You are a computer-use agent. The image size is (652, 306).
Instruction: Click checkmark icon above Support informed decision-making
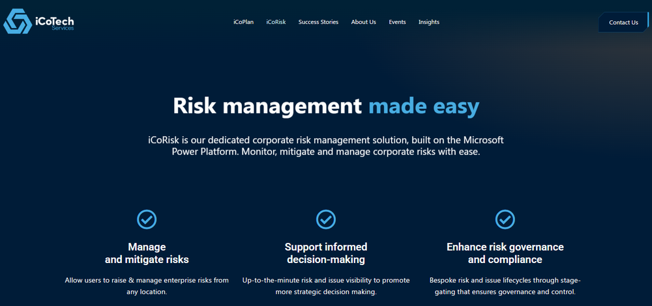coord(326,219)
